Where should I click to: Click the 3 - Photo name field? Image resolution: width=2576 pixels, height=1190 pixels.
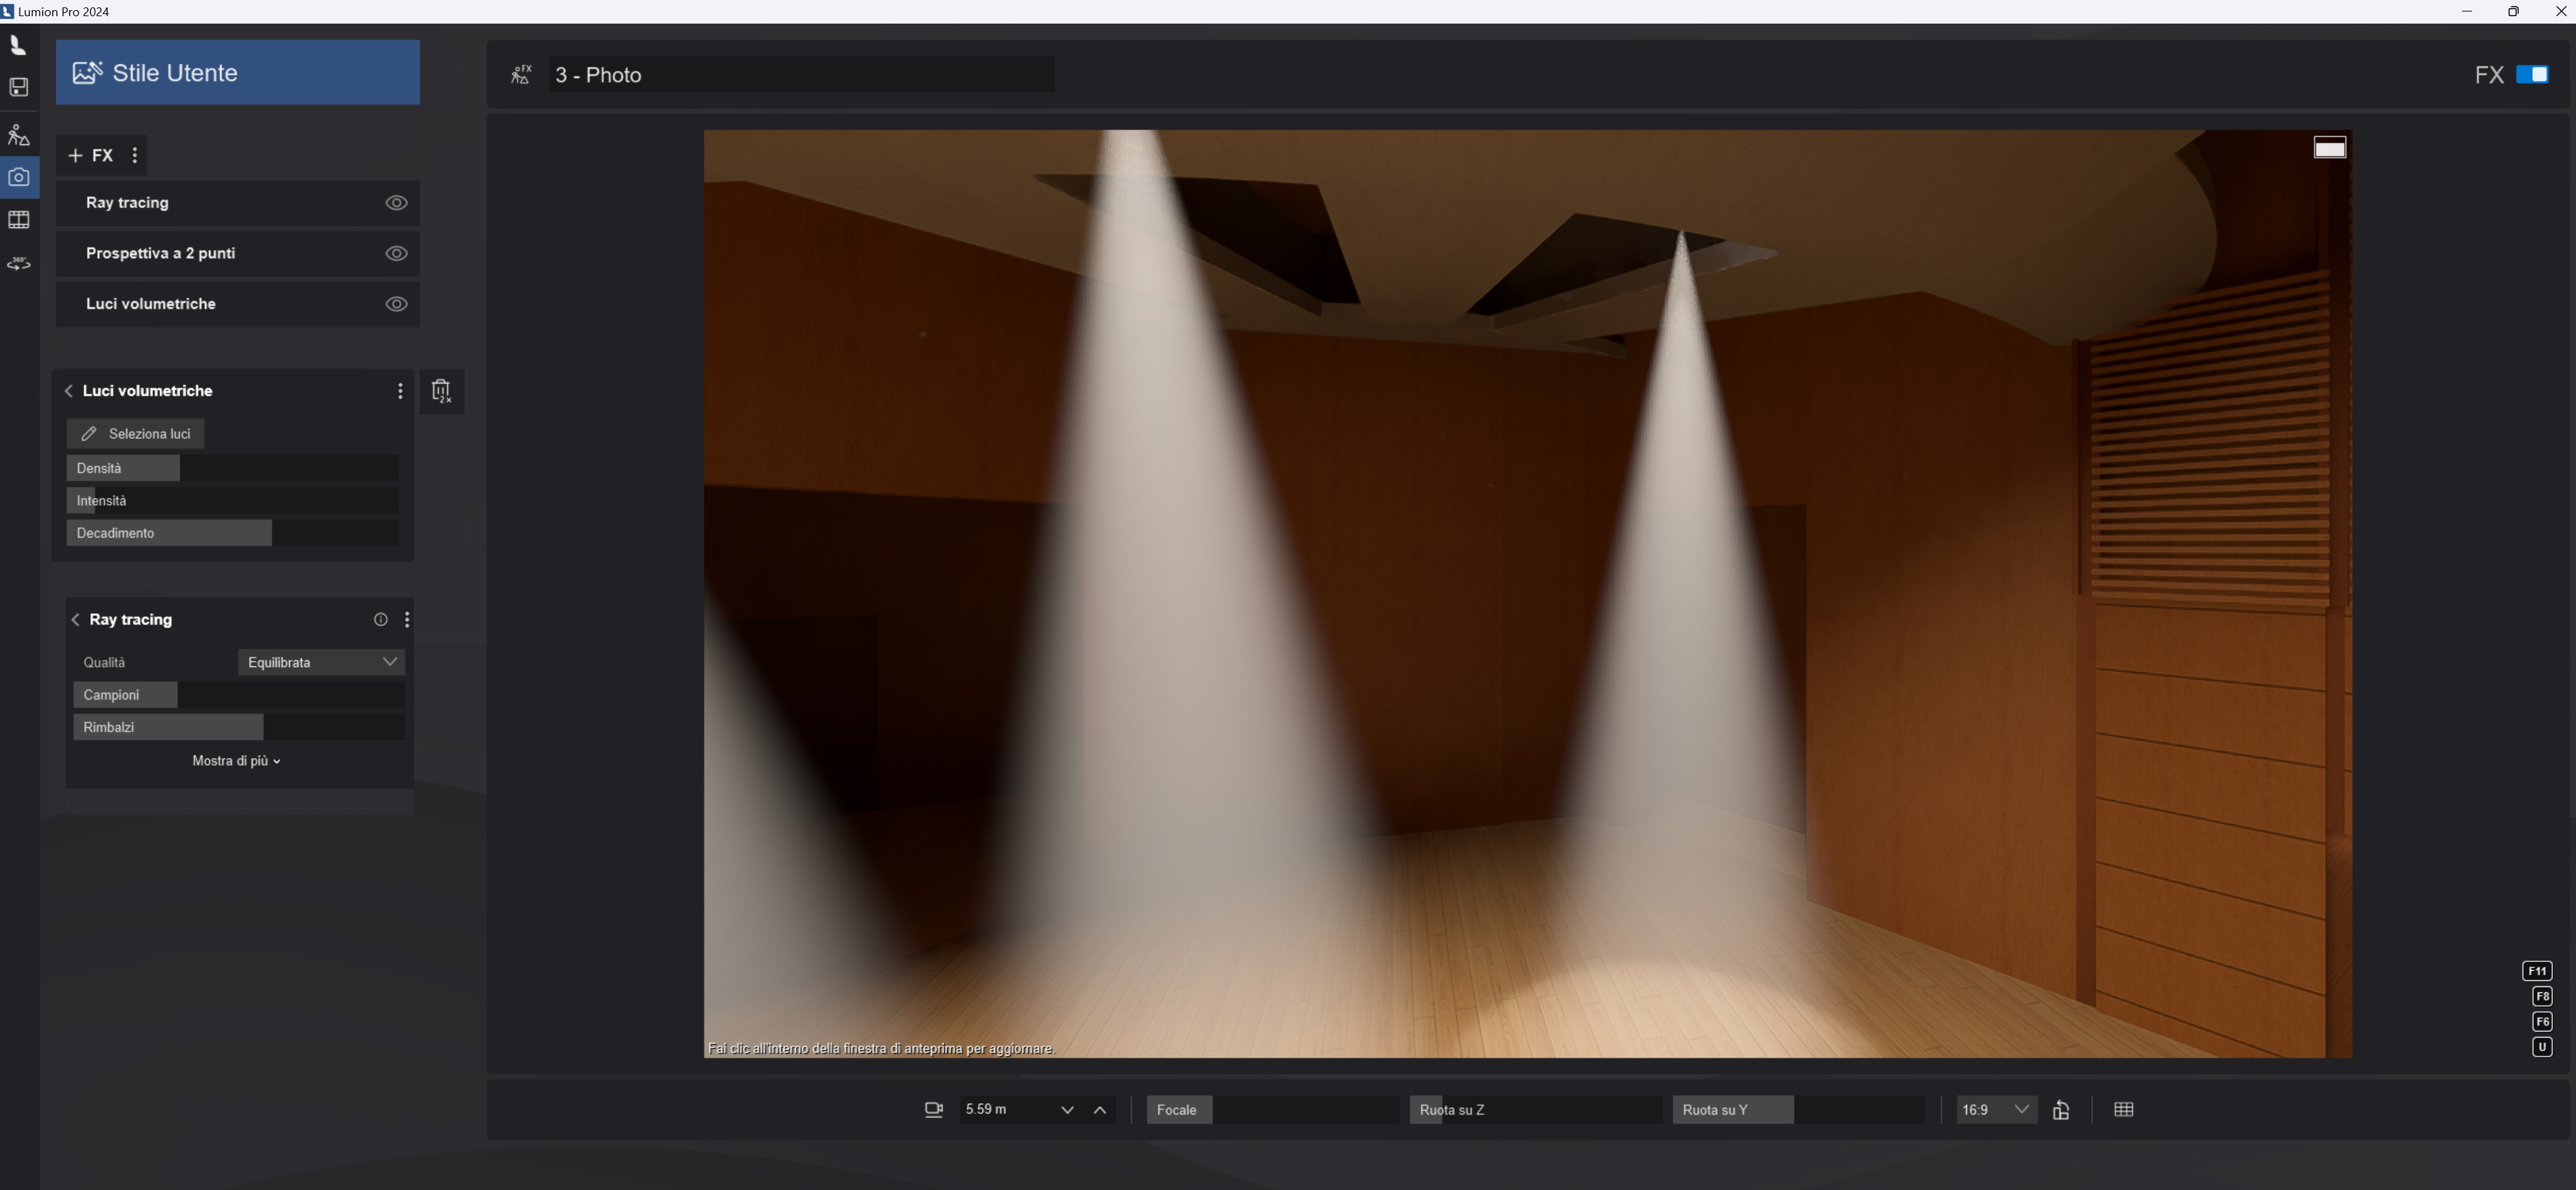coord(801,75)
